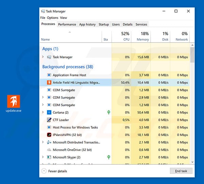Sort by the Memory column header
This screenshot has width=204, height=184.
click(141, 37)
